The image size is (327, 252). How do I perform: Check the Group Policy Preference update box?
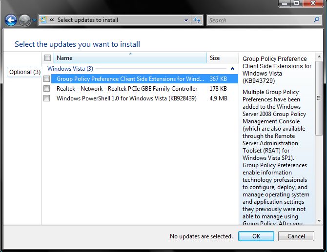click(x=46, y=79)
